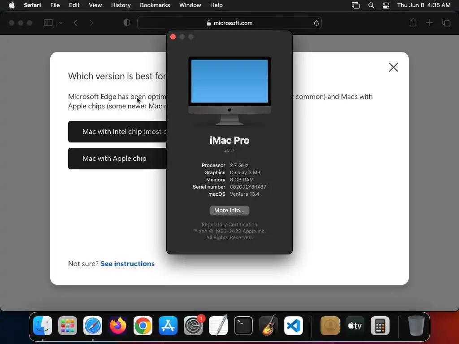The height and width of the screenshot is (344, 459).
Task: Open System Settings from the Dock
Action: point(193,326)
